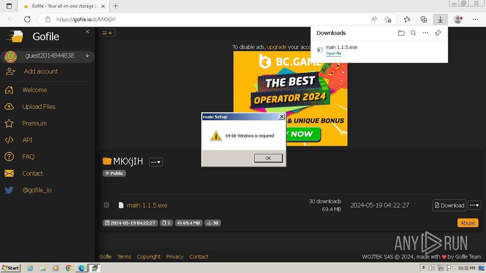
Task: Click the Read aloud icon
Action: pyautogui.click(x=374, y=19)
